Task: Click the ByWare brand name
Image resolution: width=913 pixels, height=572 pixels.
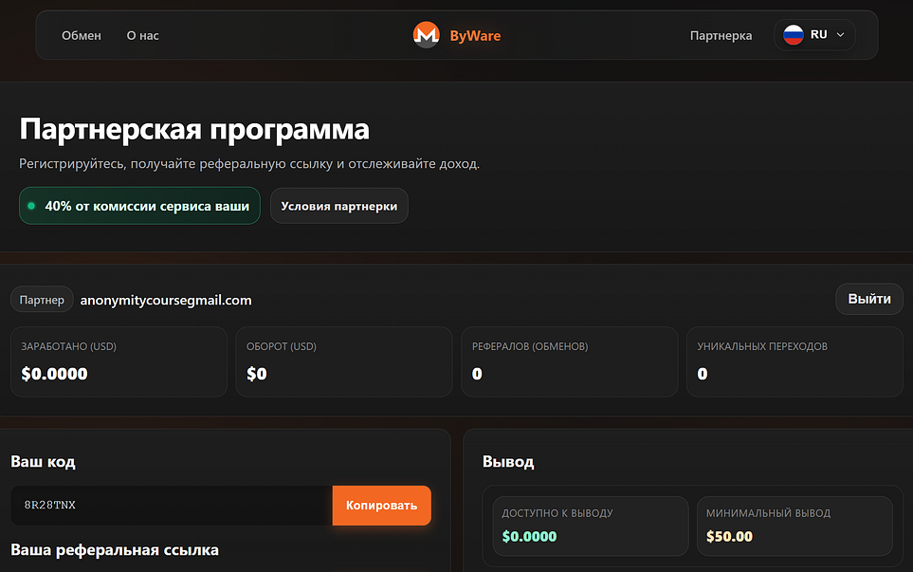Action: (475, 36)
